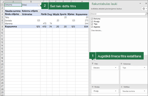Toggle the Tips field checkbox

click(x=92, y=24)
